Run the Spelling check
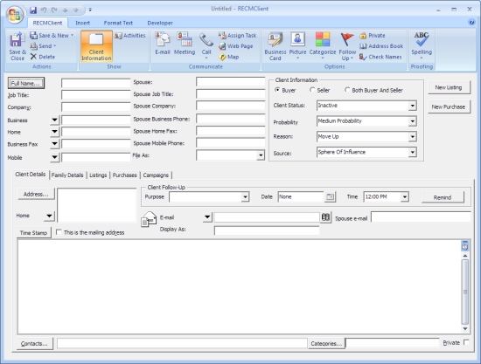Screen dimensions: 481x364 click(x=422, y=45)
